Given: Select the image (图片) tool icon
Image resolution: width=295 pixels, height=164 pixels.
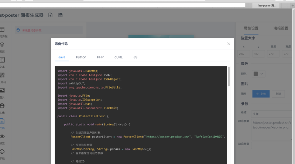Looking at the screenshot, I should click(2, 90).
